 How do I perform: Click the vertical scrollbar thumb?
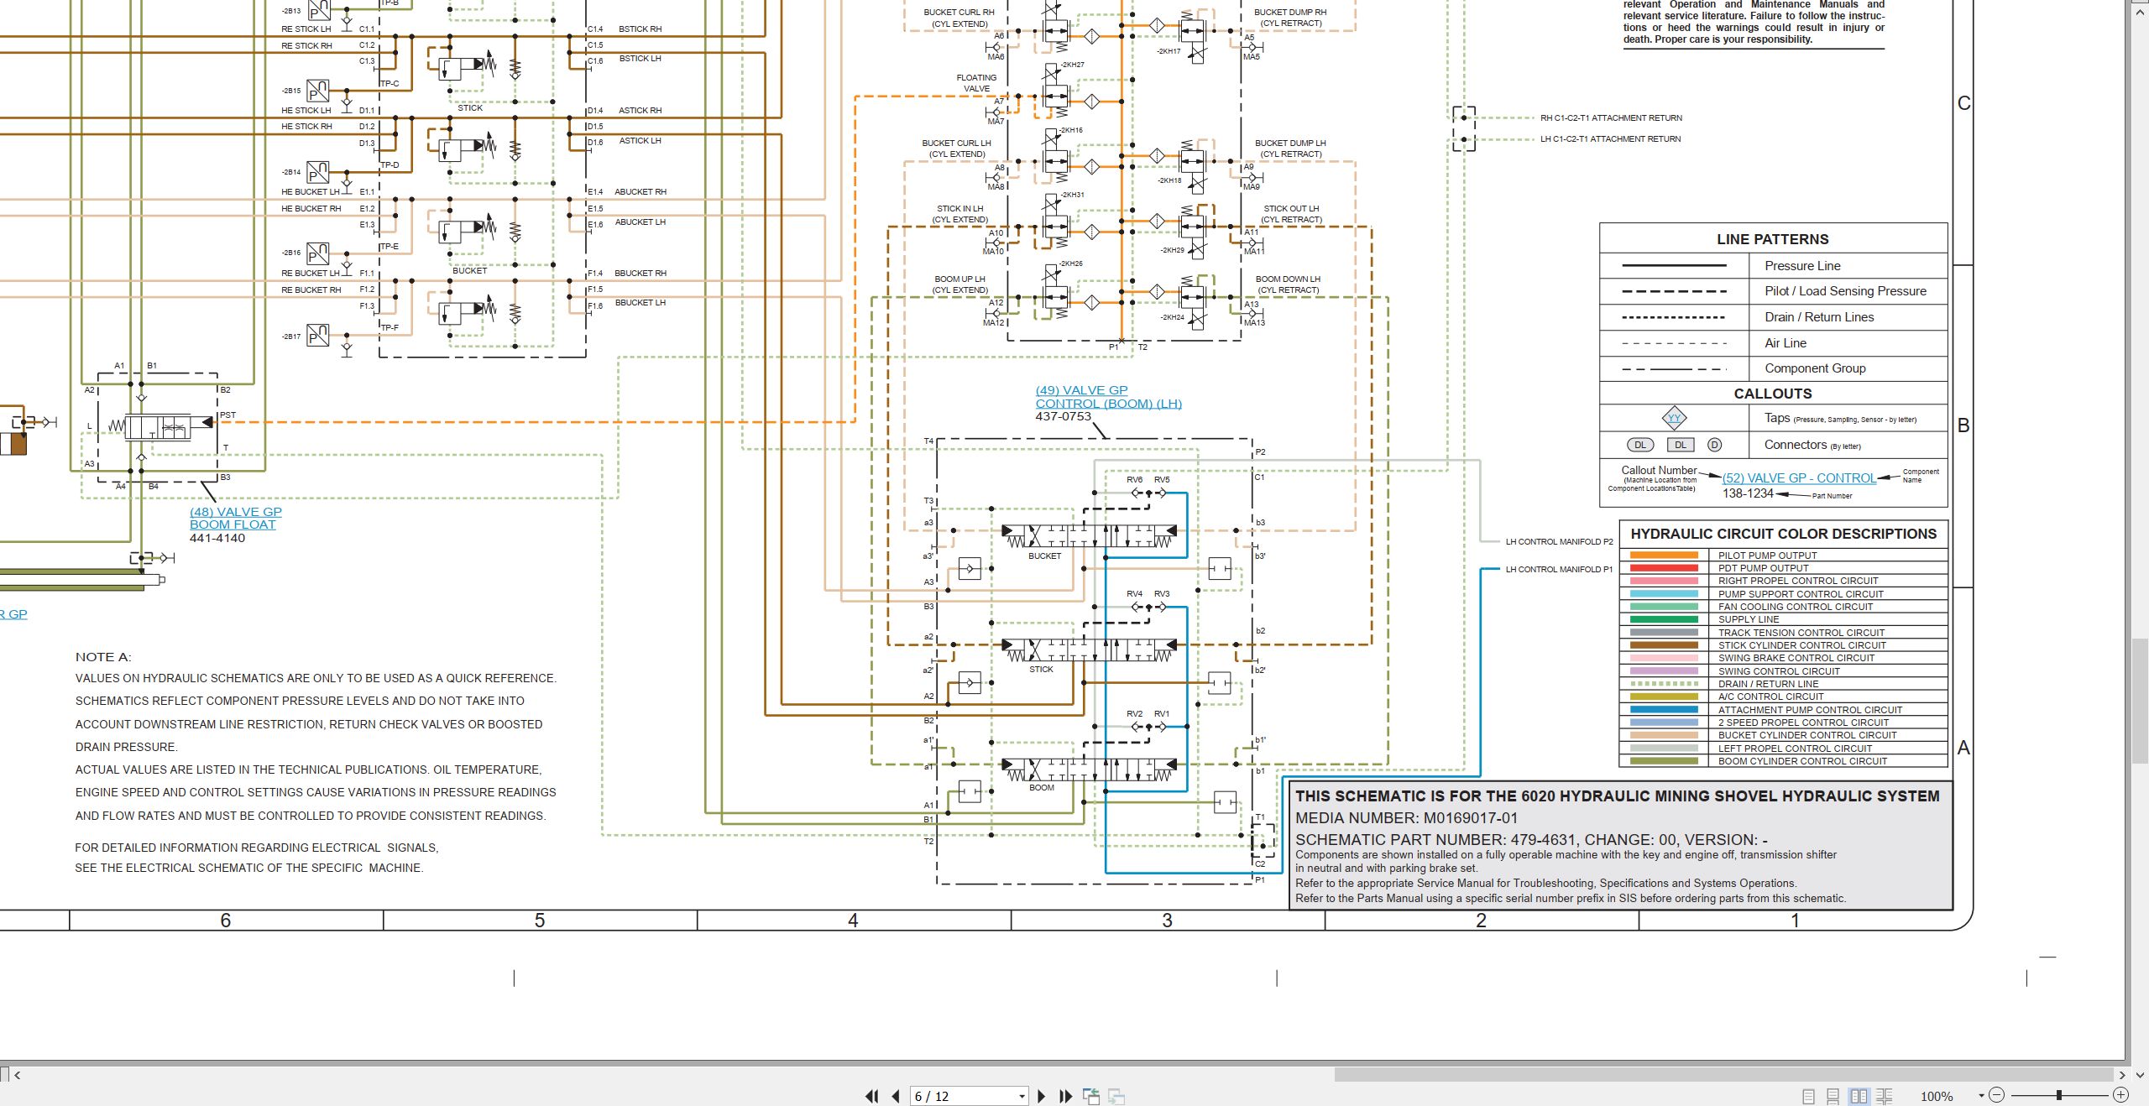[x=2140, y=702]
